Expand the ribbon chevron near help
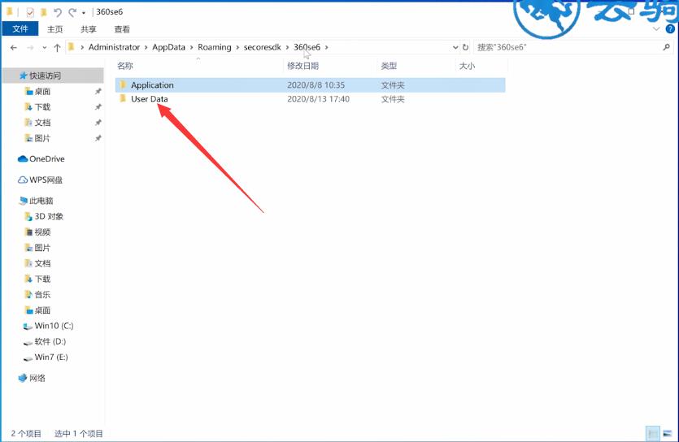Image resolution: width=679 pixels, height=442 pixels. (x=656, y=29)
